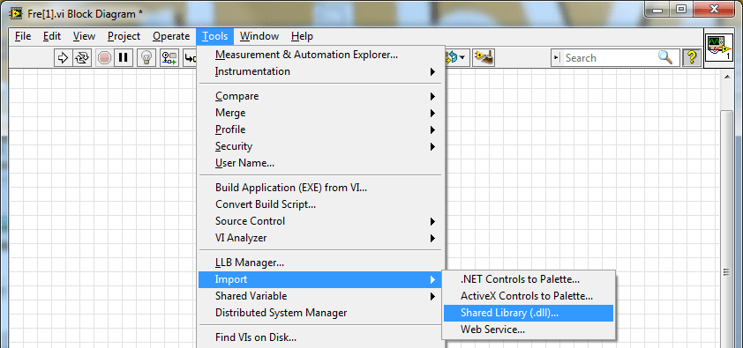Open the View menu
The width and height of the screenshot is (743, 348).
pos(84,36)
